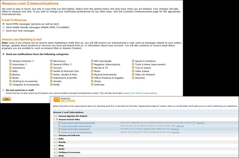
Task: Toggle the MP3 Downloads checkbox
Action: pyautogui.click(x=92, y=61)
